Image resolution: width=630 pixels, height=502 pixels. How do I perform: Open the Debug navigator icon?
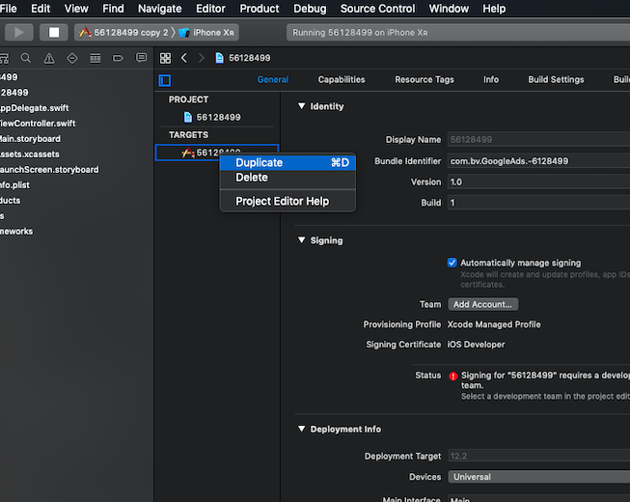click(x=96, y=58)
